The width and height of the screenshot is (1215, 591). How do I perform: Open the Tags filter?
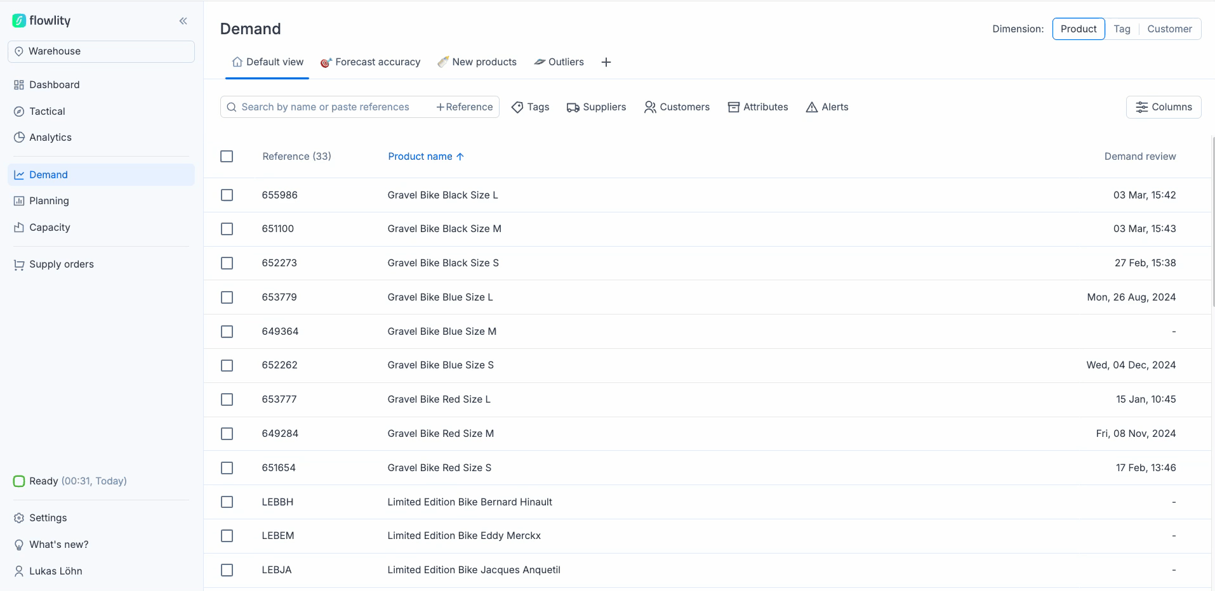530,107
